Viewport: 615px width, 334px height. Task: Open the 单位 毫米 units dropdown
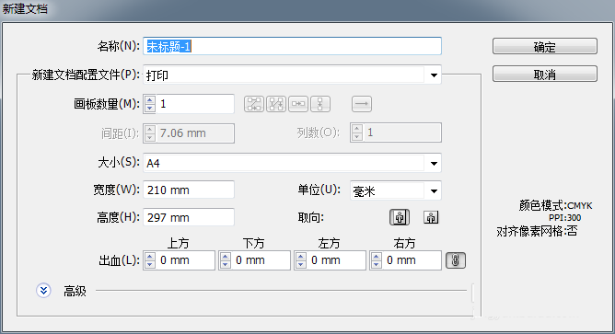click(434, 190)
